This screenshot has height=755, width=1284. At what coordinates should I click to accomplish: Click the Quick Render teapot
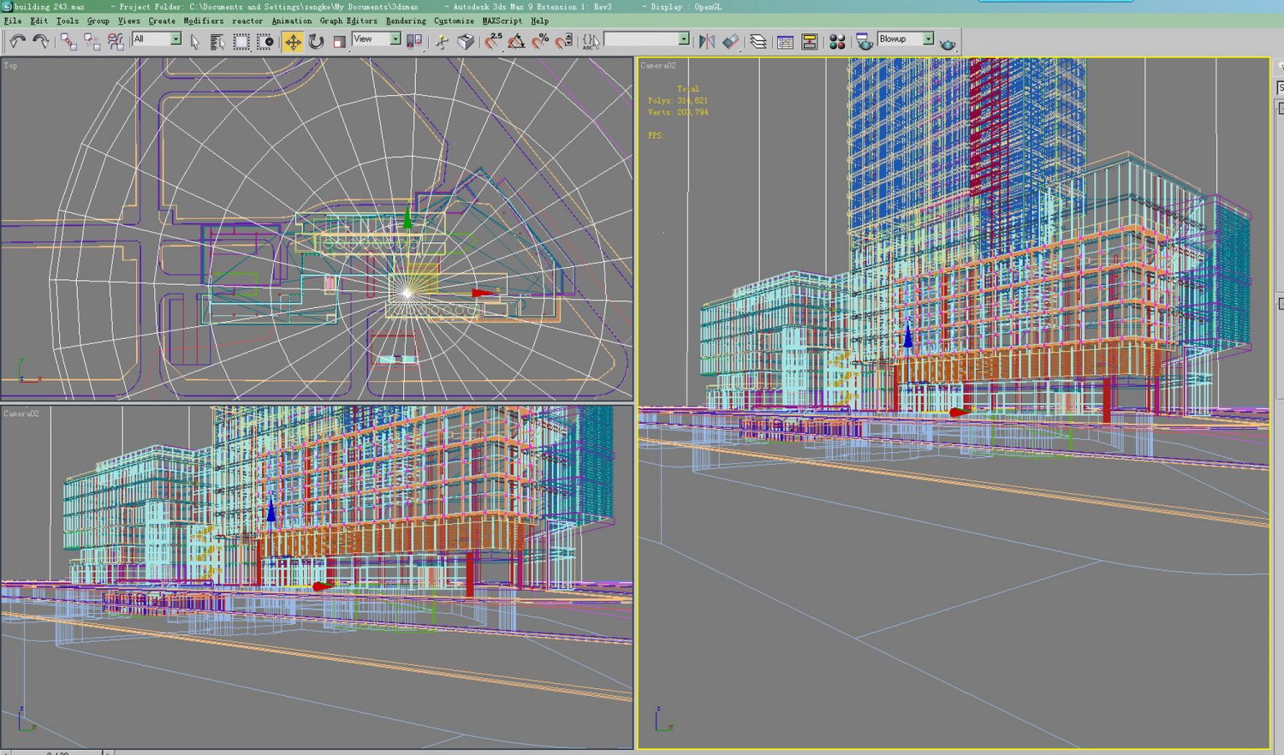948,42
